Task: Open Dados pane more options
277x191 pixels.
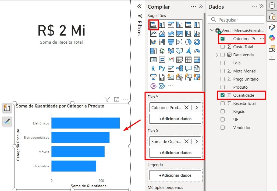Action: pos(254,6)
